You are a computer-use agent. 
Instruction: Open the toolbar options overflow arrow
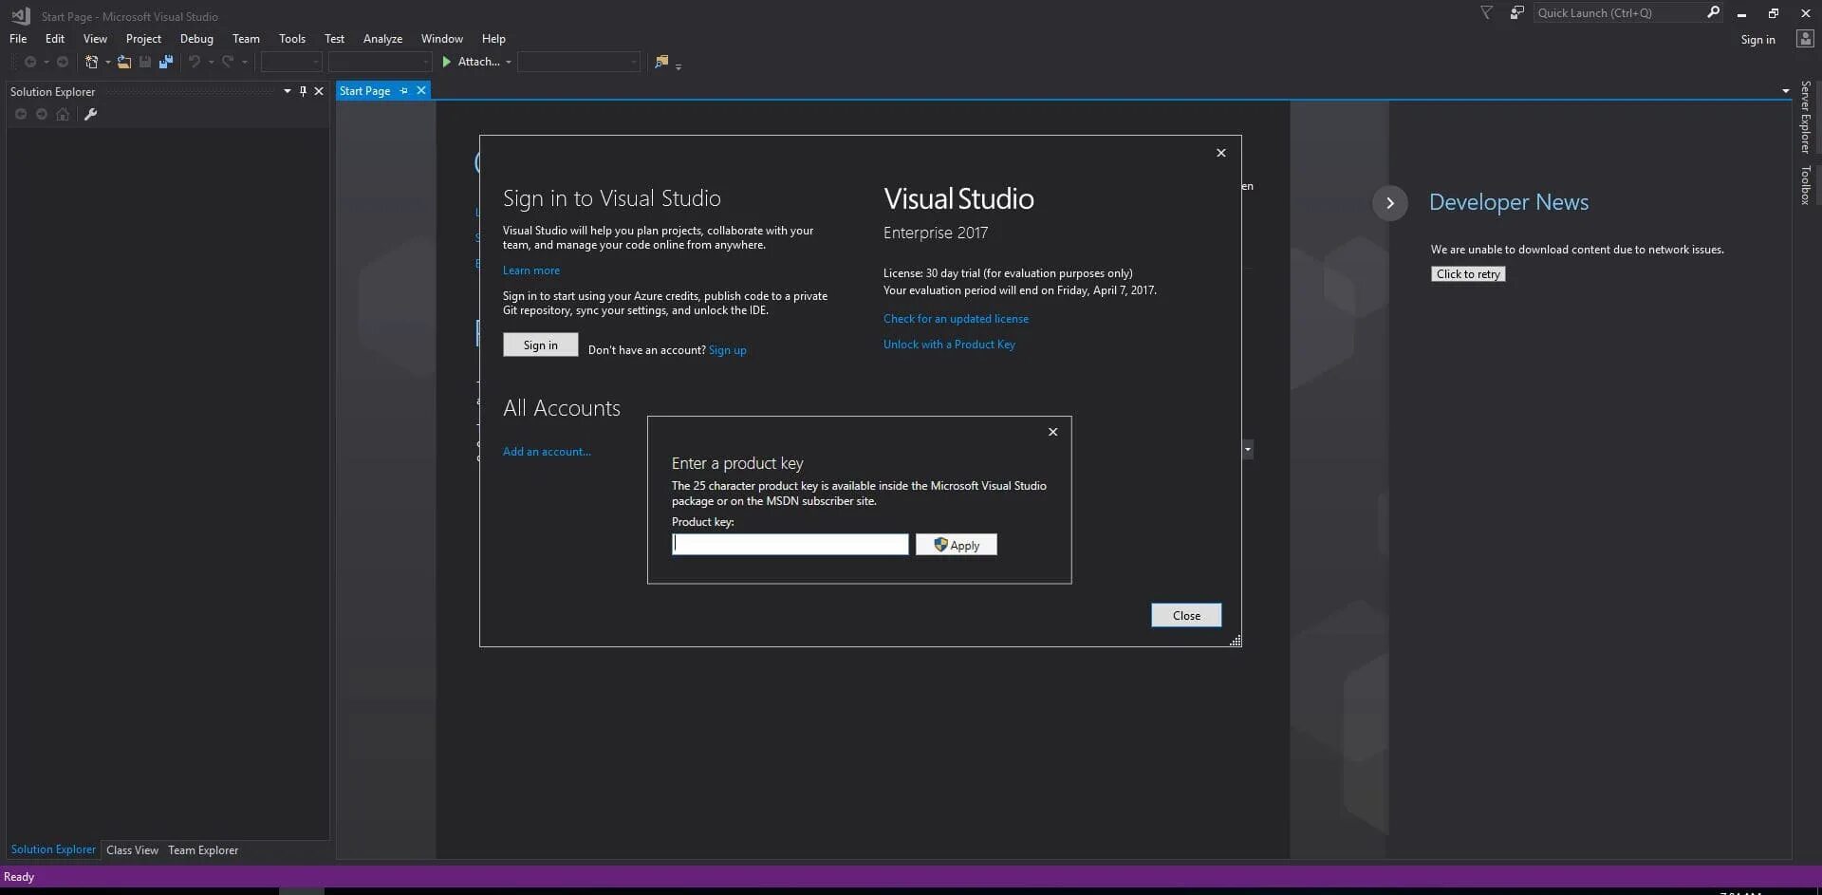click(679, 66)
